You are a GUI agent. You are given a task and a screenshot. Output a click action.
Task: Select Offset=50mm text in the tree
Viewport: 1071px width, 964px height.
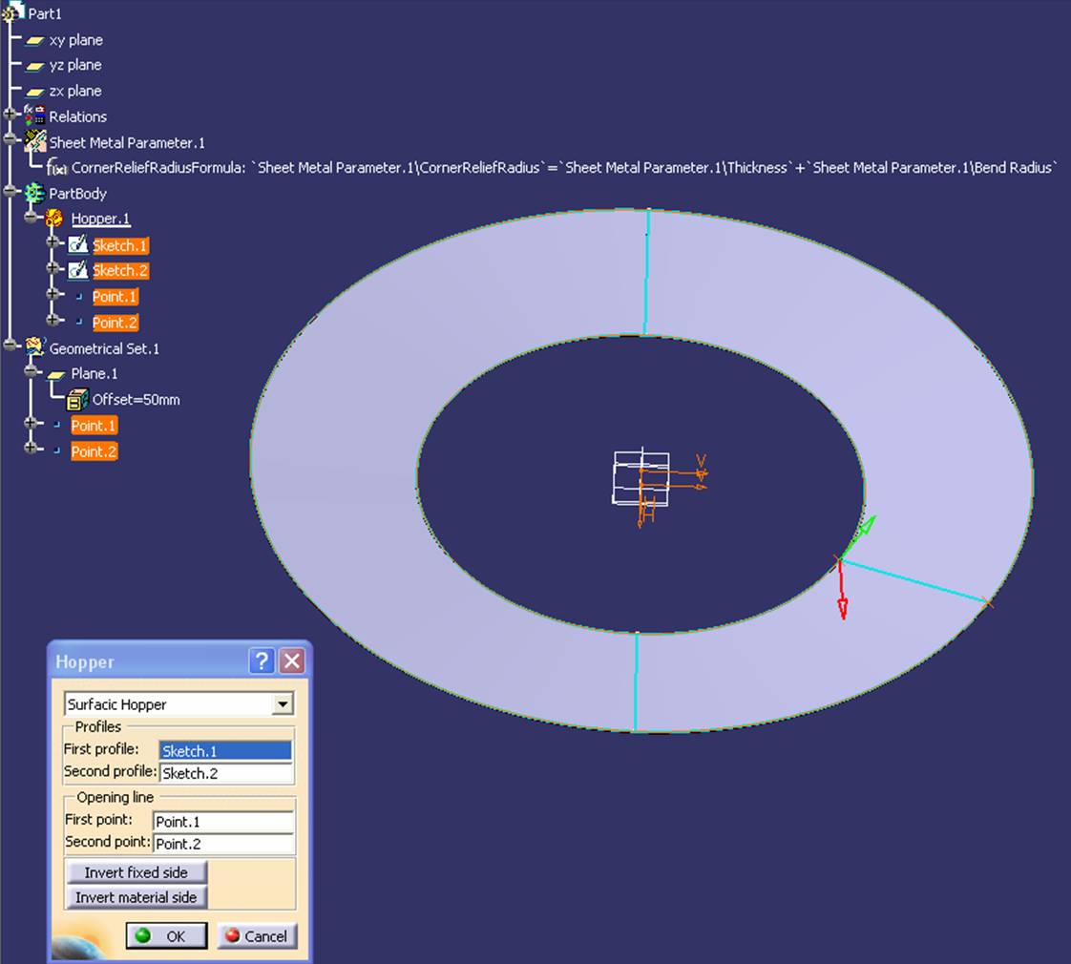(136, 400)
